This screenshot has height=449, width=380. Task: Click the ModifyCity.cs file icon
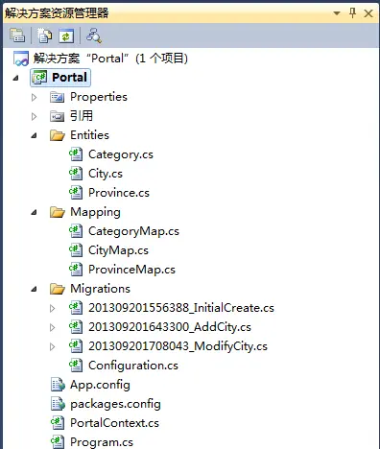pos(76,346)
